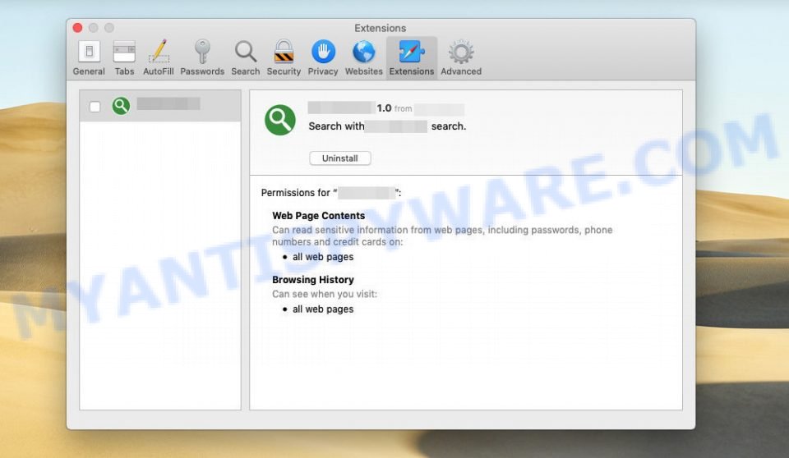This screenshot has width=789, height=458.
Task: Click the 'Search with' description text
Action: (336, 126)
